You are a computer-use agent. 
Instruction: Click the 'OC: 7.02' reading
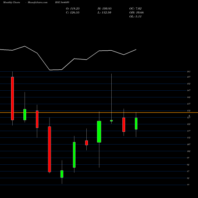[x=135, y=9]
